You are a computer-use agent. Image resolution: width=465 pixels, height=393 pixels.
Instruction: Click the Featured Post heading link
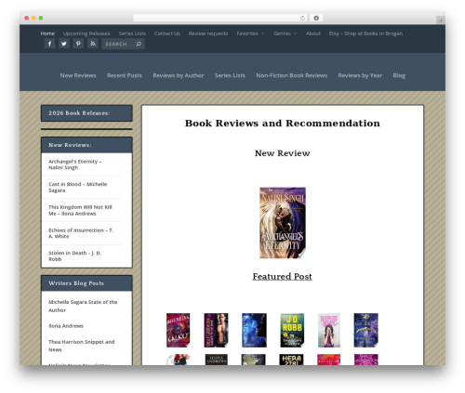pos(282,276)
